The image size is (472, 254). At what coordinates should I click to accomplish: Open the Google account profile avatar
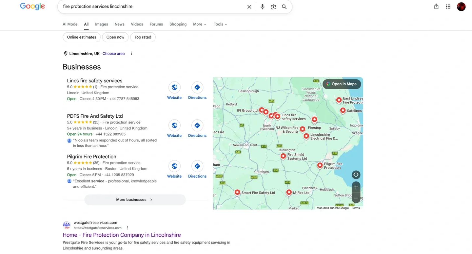point(461,7)
